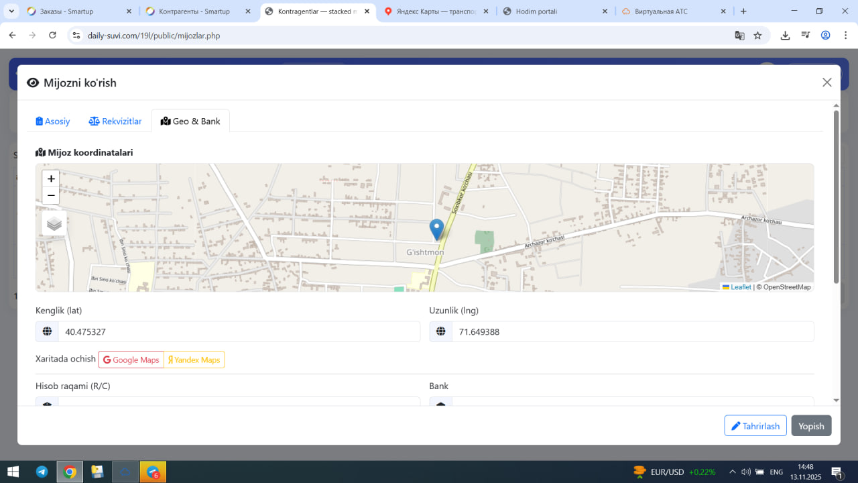
Task: Click the Uzunlik (lng) input field
Action: 633,331
